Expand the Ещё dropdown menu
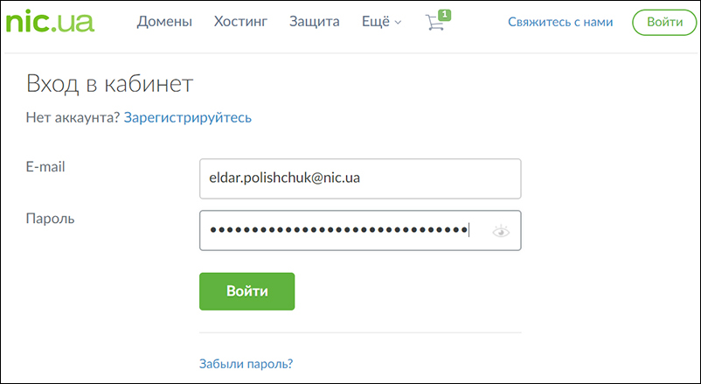 (x=381, y=22)
